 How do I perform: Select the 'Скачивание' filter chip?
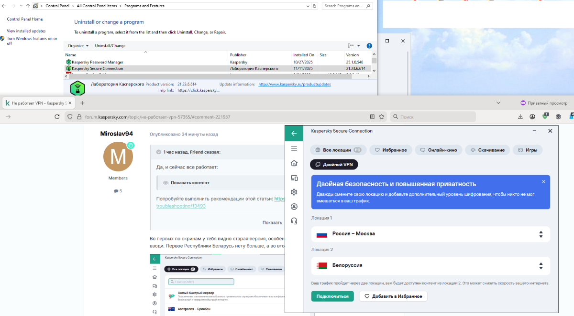pyautogui.click(x=487, y=150)
